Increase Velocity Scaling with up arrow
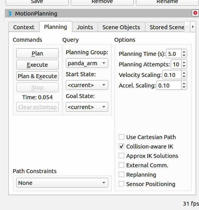 tap(184, 73)
